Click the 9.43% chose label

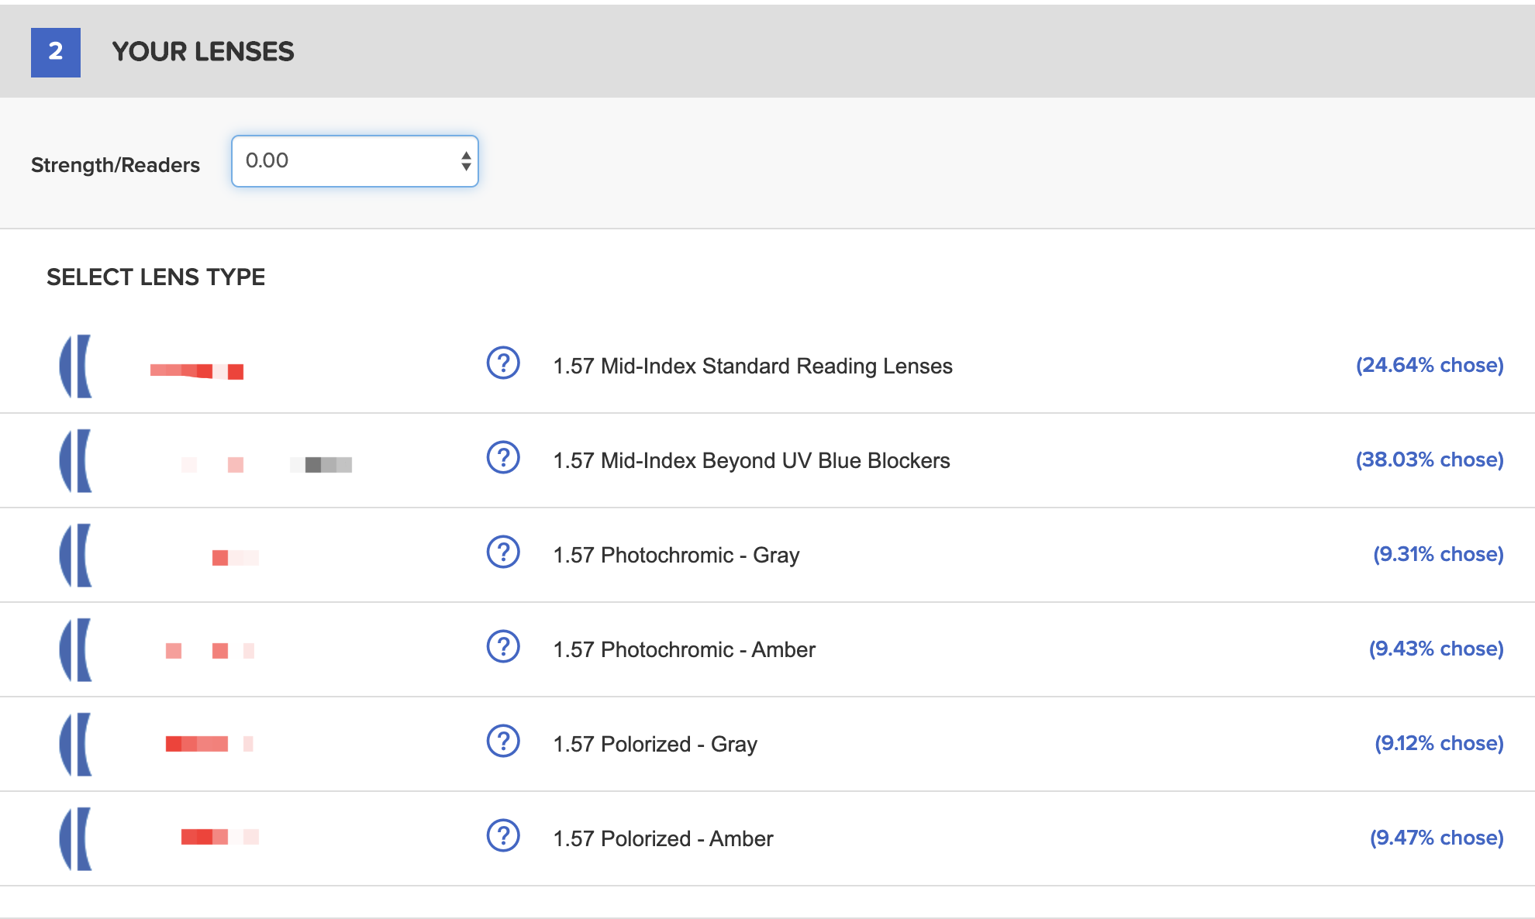pyautogui.click(x=1436, y=649)
